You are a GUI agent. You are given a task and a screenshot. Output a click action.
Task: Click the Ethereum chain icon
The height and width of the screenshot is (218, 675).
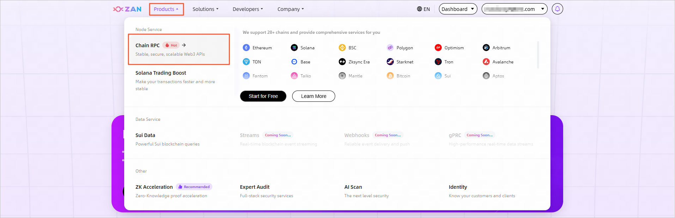point(246,48)
